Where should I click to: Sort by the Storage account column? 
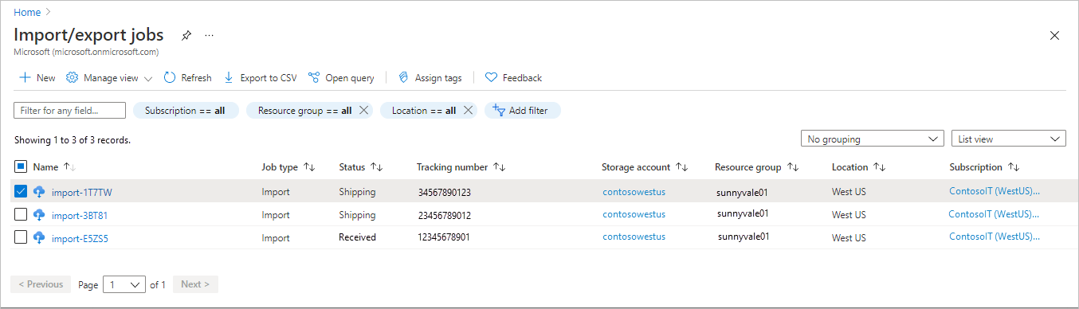tap(645, 167)
